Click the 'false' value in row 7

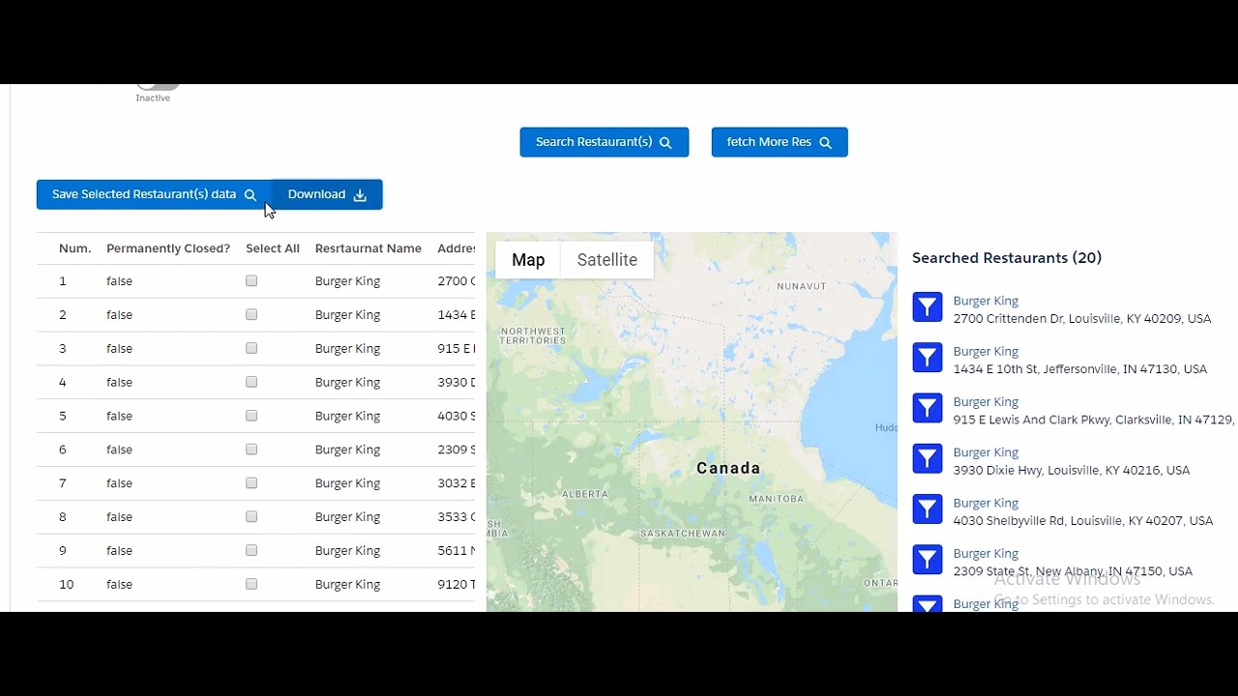119,483
